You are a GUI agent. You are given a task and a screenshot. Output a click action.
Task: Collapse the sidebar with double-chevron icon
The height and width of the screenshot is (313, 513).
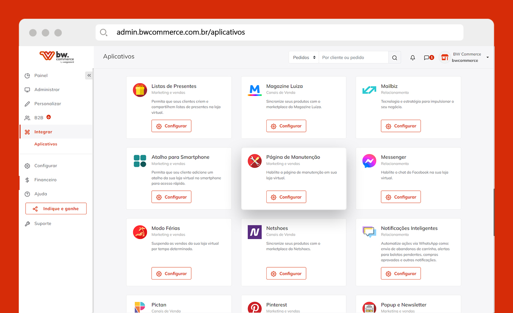coord(89,75)
